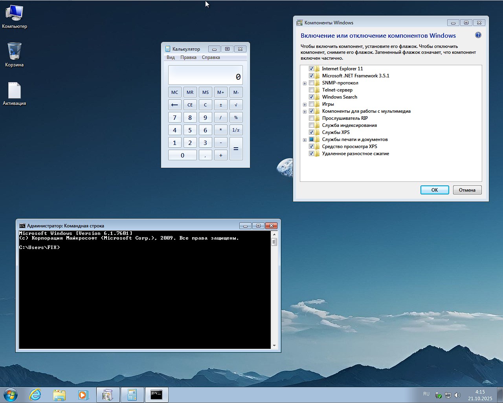This screenshot has height=403, width=503.
Task: Expand the SNMP-протокол tree node
Action: coord(305,83)
